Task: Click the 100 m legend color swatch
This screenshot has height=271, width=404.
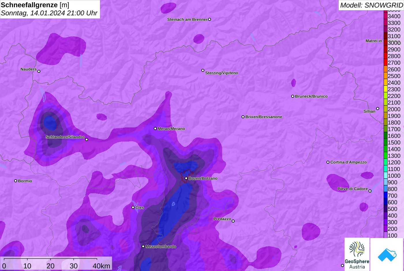Action: pos(386,235)
